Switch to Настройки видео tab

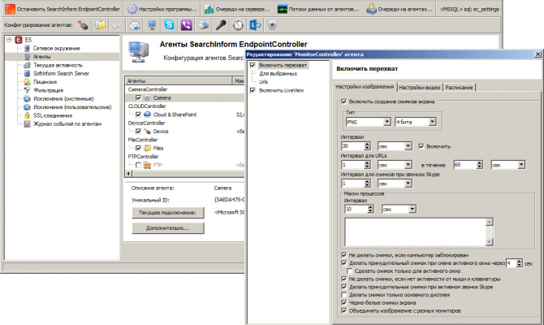[420, 88]
